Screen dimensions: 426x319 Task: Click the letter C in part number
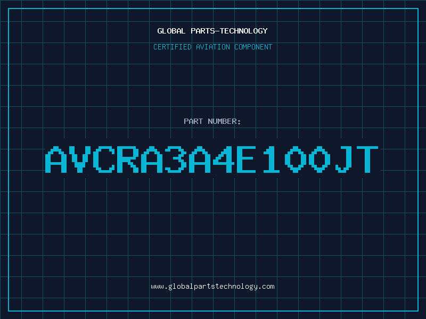pyautogui.click(x=104, y=159)
